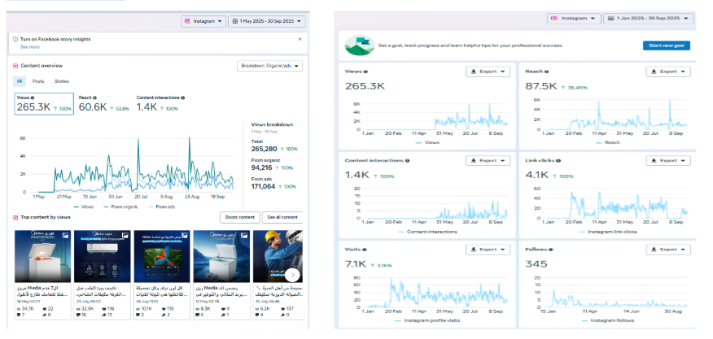Open the Breakdown: Organic/ads dropdown

(269, 66)
